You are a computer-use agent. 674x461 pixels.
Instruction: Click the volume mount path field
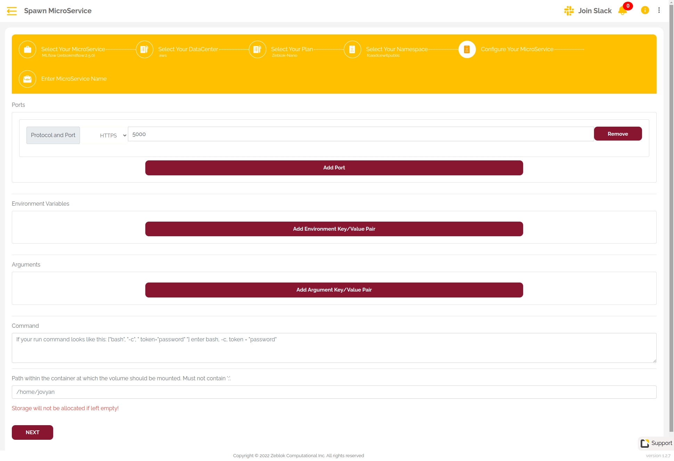pyautogui.click(x=334, y=392)
